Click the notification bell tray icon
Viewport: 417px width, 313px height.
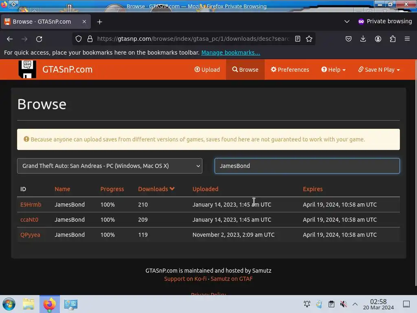pos(307,304)
